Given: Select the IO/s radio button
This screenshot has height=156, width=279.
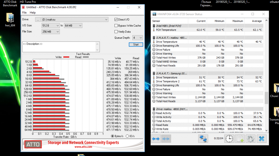Looking at the screenshot, I should click(x=127, y=136).
